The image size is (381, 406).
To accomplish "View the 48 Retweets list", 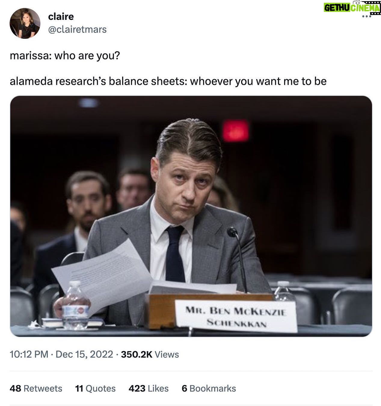I will tap(36, 388).
